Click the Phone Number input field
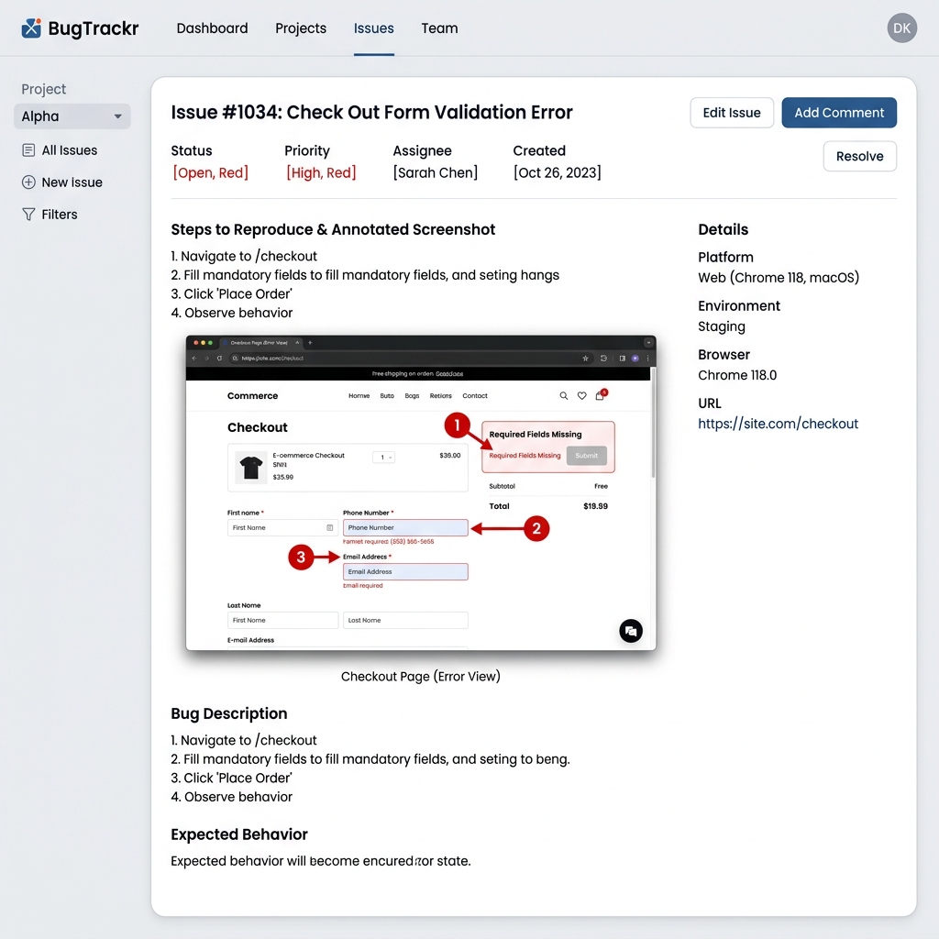939x939 pixels. click(405, 527)
